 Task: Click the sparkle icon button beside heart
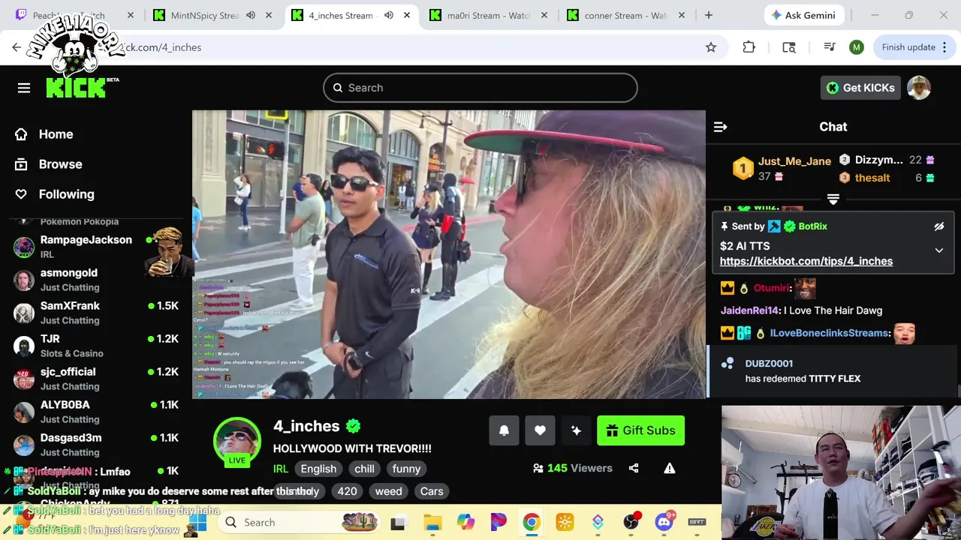coord(576,430)
